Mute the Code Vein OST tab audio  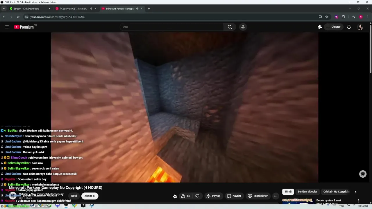[x=91, y=8]
